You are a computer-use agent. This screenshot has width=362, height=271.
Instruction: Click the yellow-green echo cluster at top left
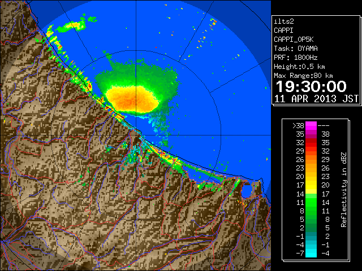(72, 27)
